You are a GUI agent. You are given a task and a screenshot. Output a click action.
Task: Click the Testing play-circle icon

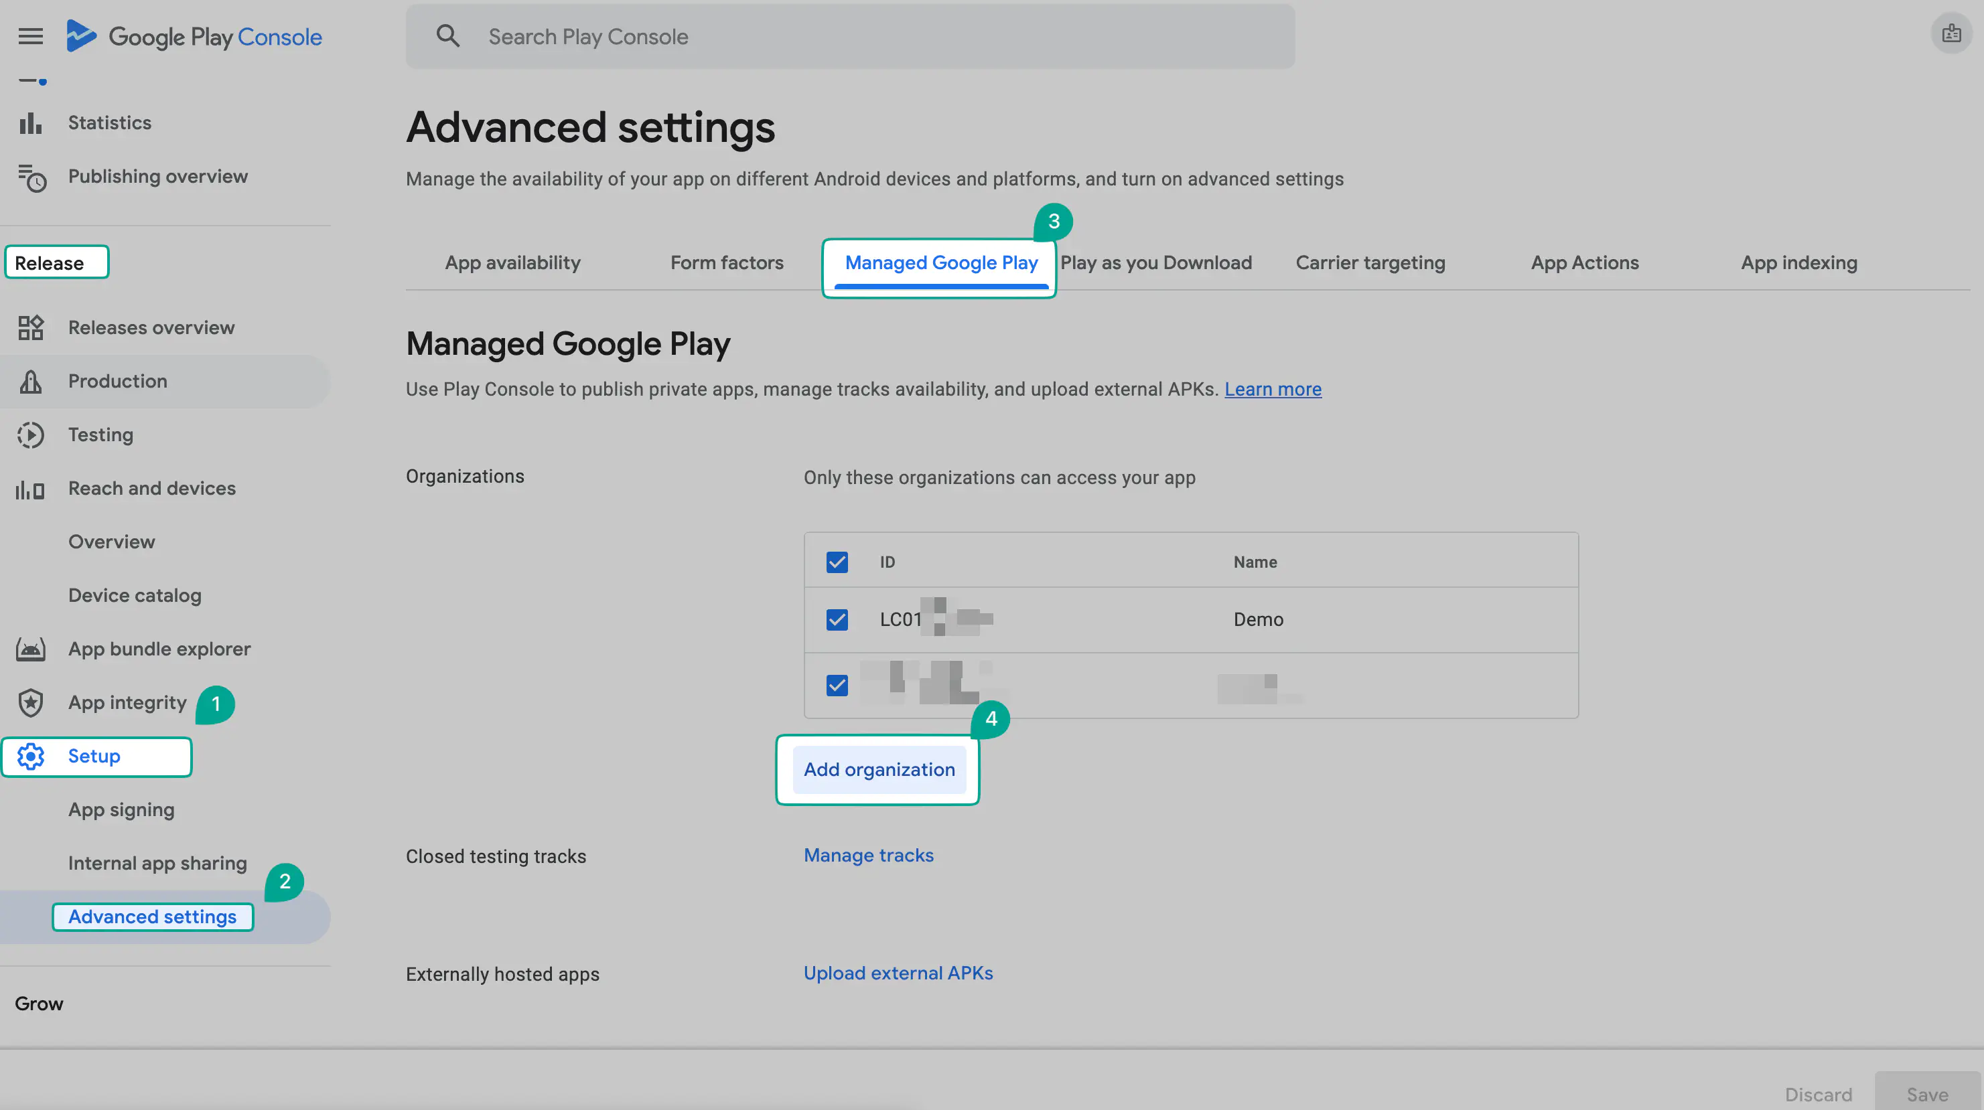[x=31, y=435]
